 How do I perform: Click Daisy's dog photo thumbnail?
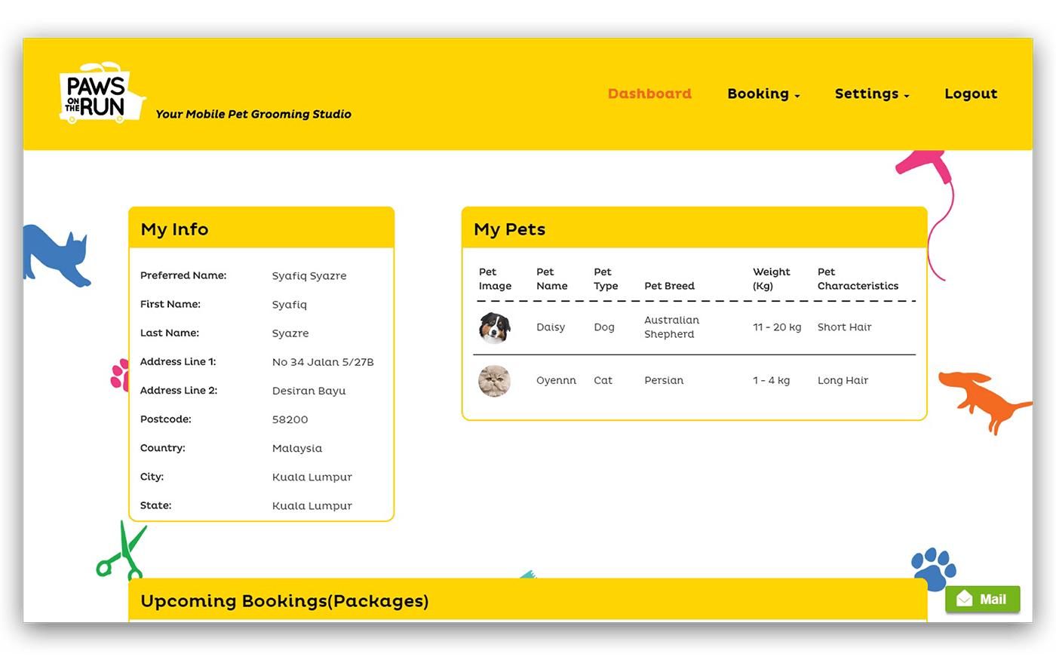click(x=495, y=328)
